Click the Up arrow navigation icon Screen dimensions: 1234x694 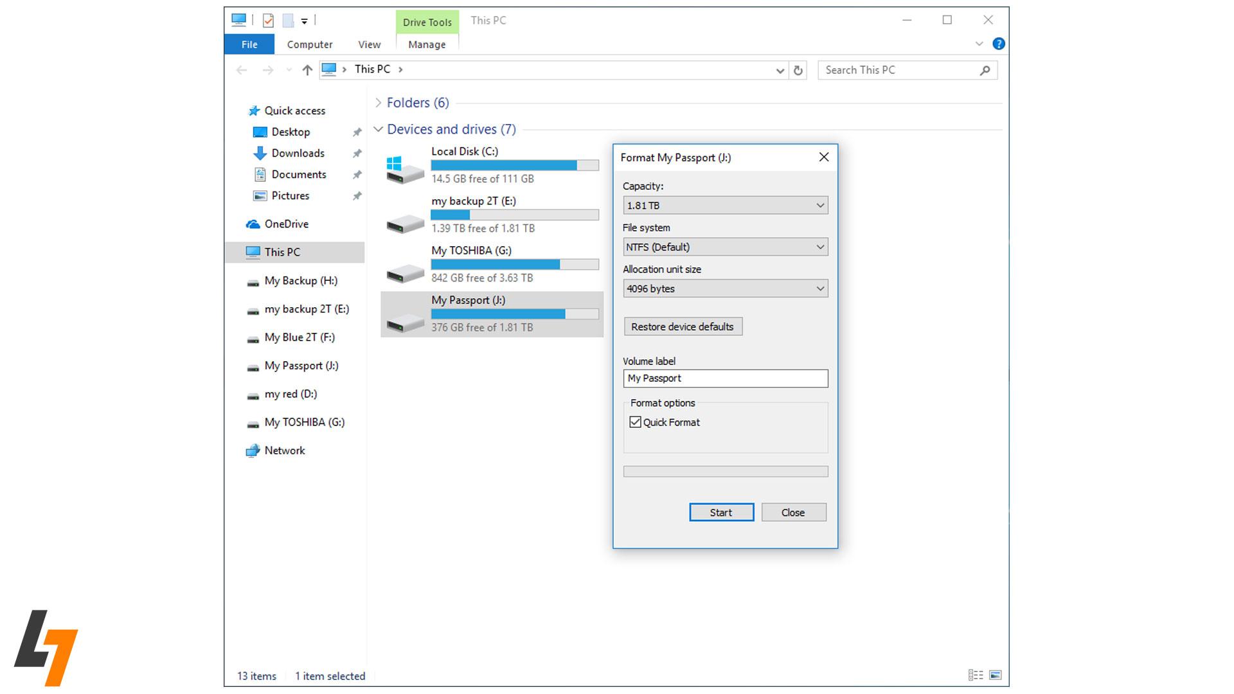point(307,70)
